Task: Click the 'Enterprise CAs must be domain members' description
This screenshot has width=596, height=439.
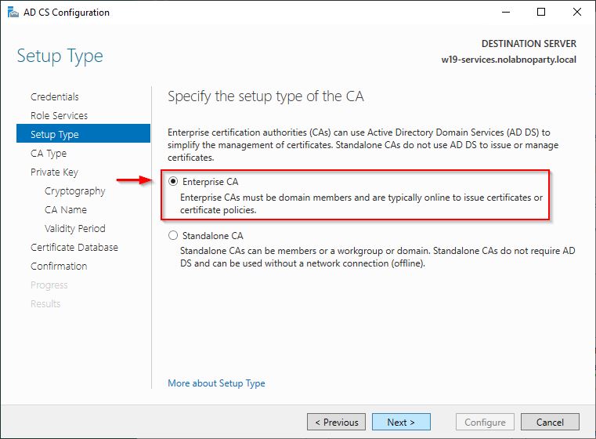Action: (361, 204)
